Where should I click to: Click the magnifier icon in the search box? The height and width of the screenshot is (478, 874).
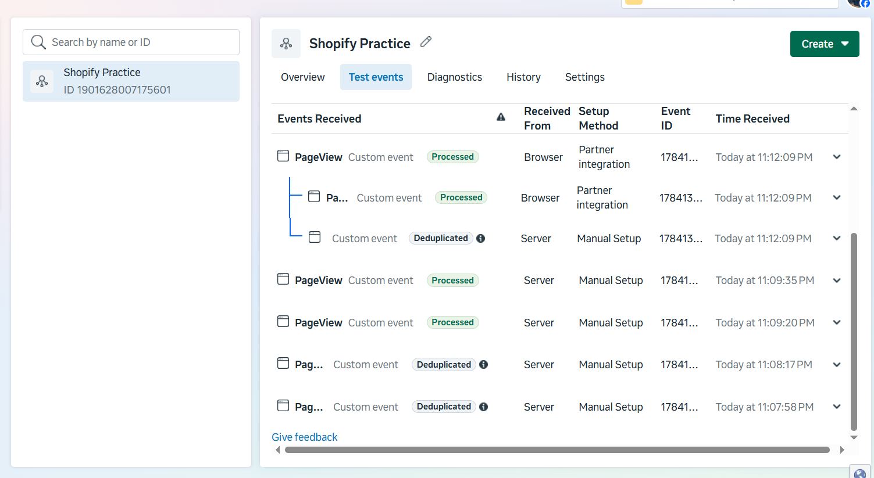pyautogui.click(x=38, y=42)
